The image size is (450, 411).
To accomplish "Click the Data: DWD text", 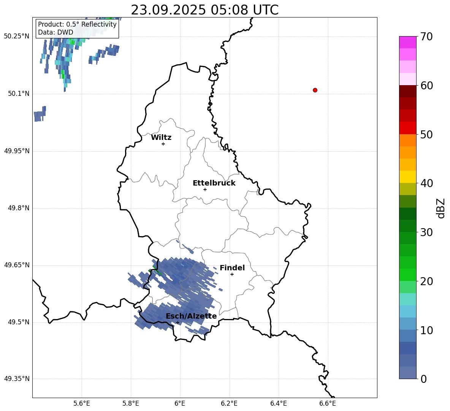I will click(x=55, y=32).
